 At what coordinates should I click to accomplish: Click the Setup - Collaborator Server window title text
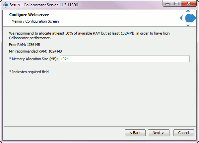44,5
